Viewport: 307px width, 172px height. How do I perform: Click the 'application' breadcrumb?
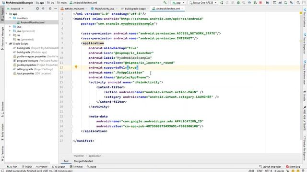tap(95, 156)
